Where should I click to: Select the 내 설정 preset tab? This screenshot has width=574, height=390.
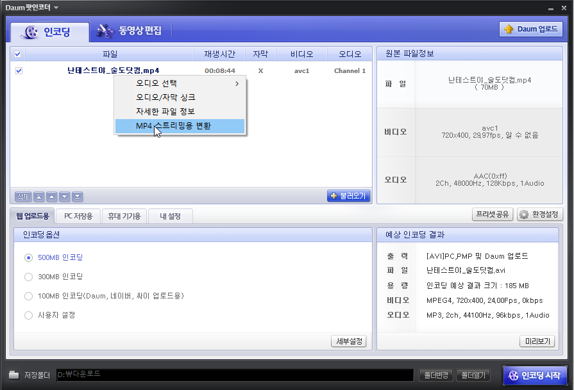point(170,216)
